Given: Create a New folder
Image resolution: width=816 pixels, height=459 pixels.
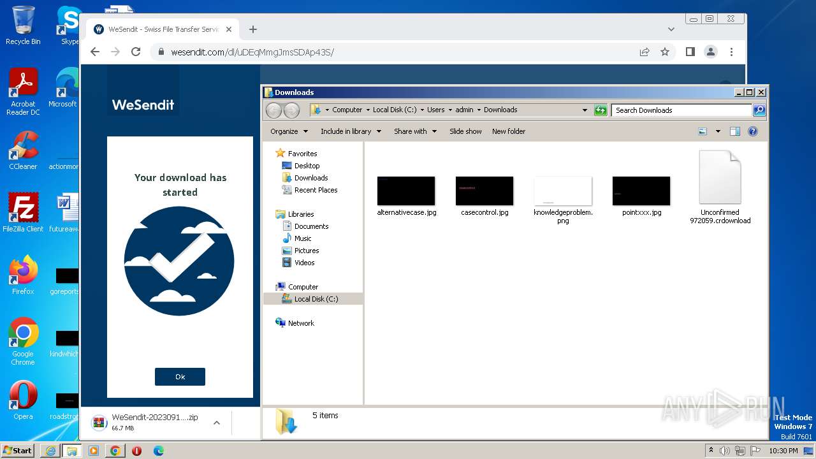Looking at the screenshot, I should pos(509,131).
